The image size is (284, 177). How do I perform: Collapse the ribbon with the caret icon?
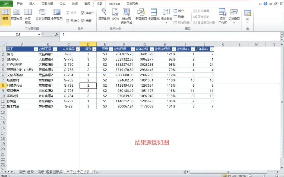pyautogui.click(x=260, y=4)
